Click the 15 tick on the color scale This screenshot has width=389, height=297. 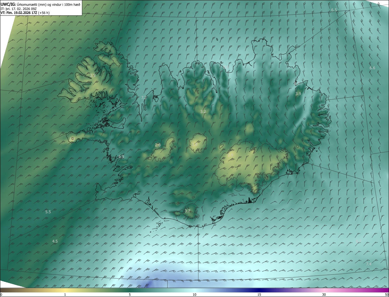(259, 295)
